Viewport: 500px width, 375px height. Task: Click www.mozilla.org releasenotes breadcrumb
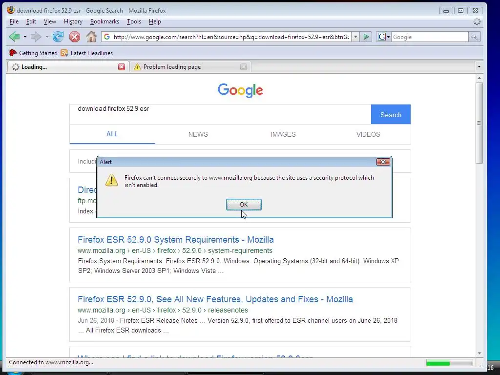point(163,310)
